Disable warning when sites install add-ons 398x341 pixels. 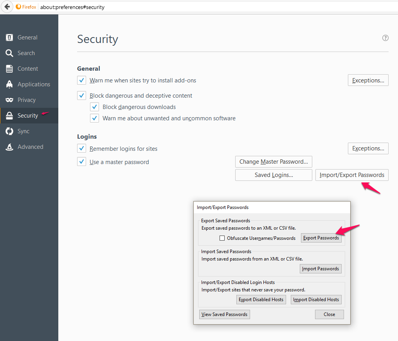coord(81,80)
